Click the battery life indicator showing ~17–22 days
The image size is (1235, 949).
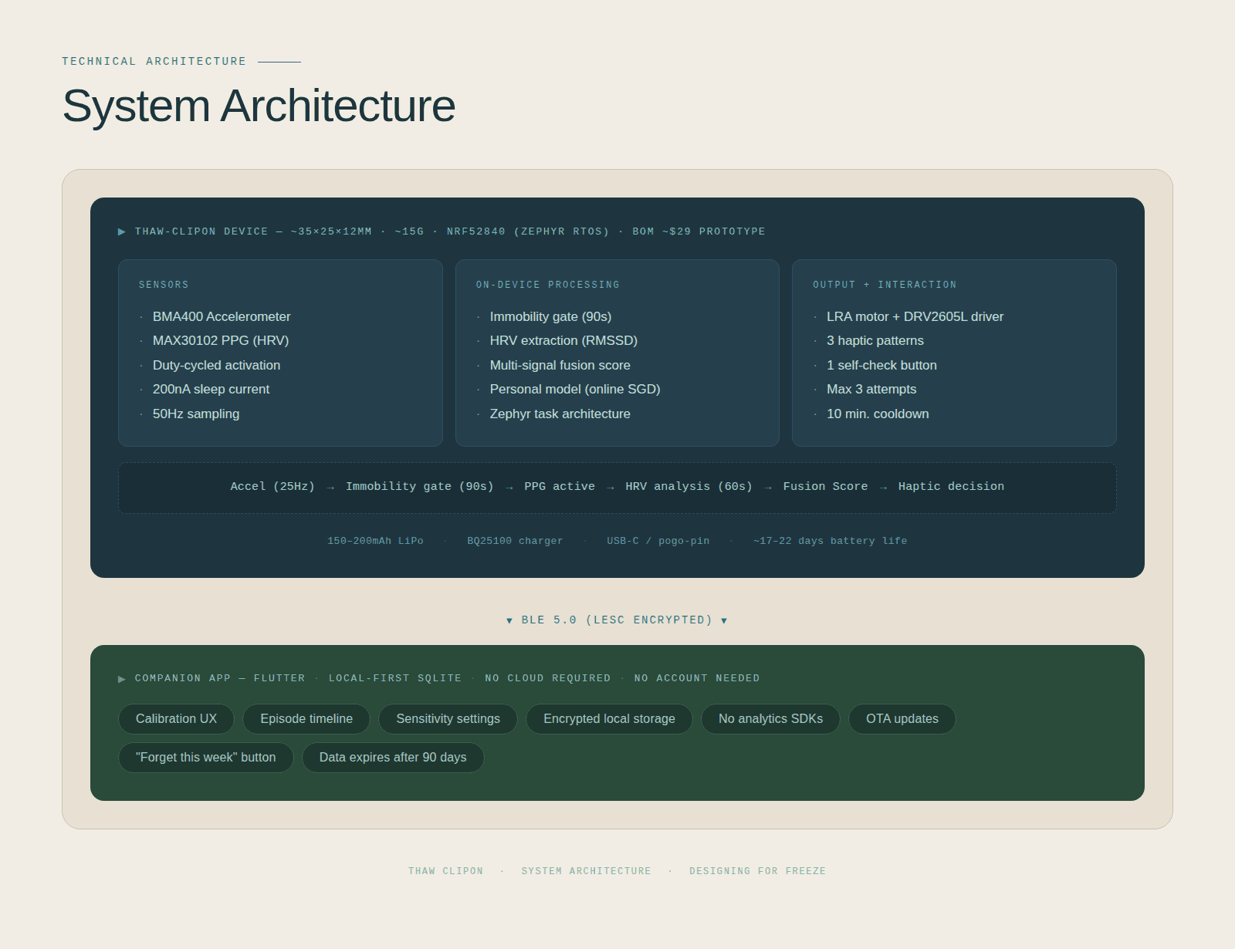point(830,541)
